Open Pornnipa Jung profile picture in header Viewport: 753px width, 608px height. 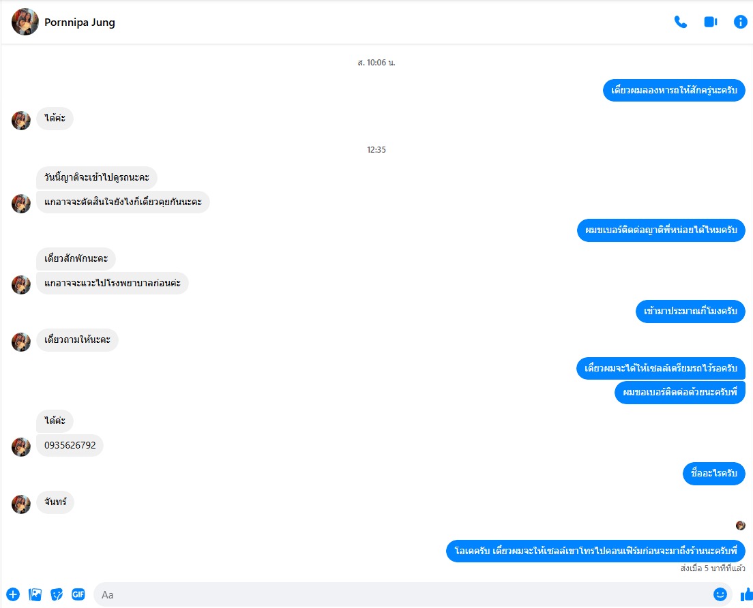click(x=25, y=22)
